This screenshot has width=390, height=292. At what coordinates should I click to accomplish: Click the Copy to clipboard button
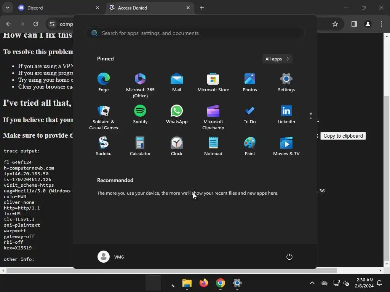[343, 136]
